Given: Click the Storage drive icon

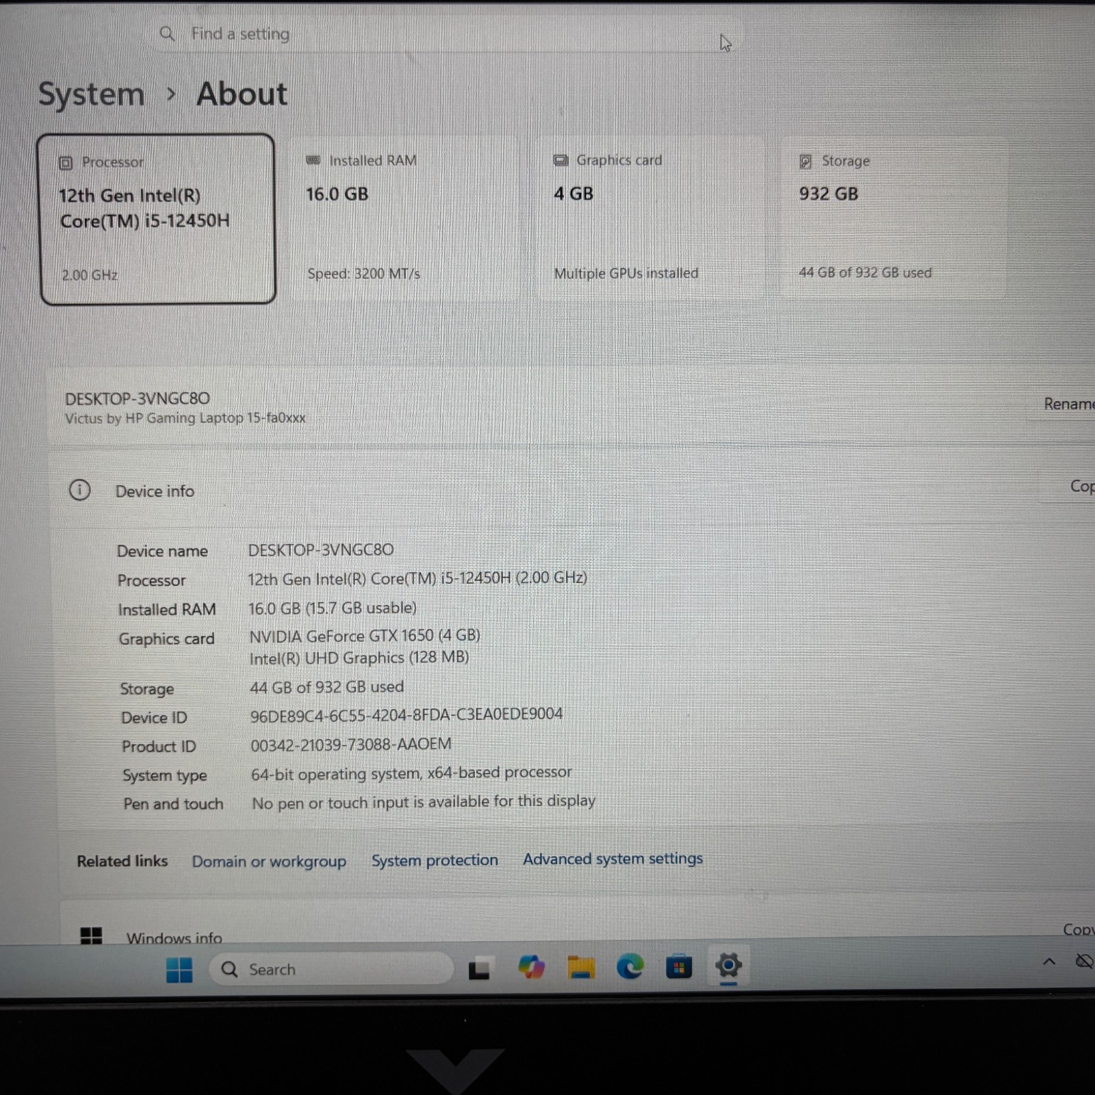Looking at the screenshot, I should coord(806,162).
